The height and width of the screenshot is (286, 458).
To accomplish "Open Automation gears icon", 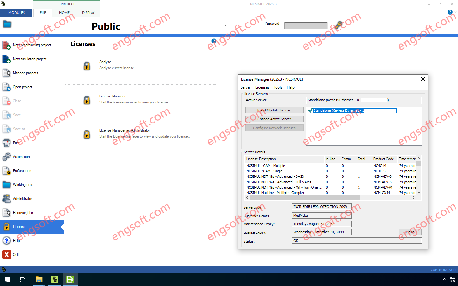I will 7,157.
